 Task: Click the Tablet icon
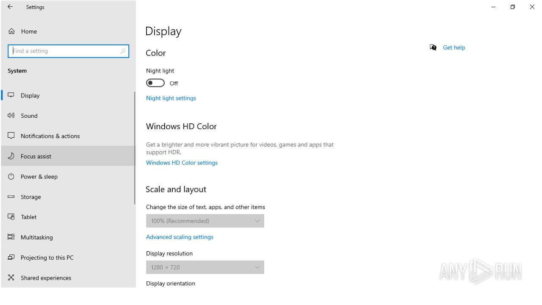11,216
